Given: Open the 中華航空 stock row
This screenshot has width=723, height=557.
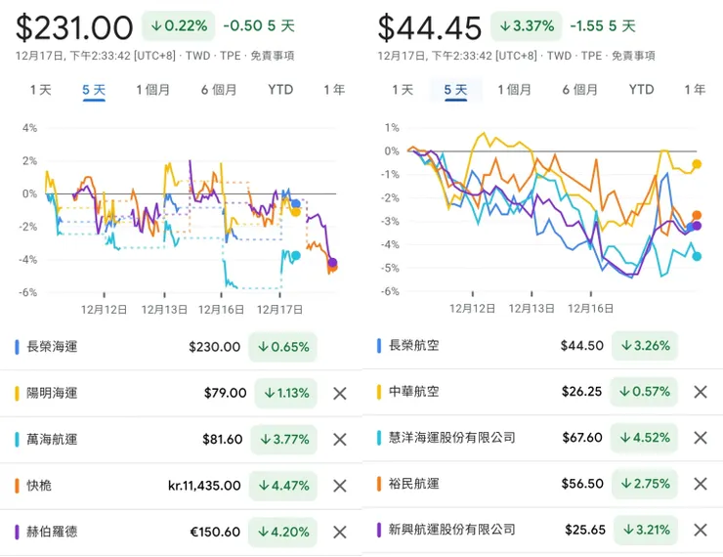Looking at the screenshot, I should [x=542, y=392].
